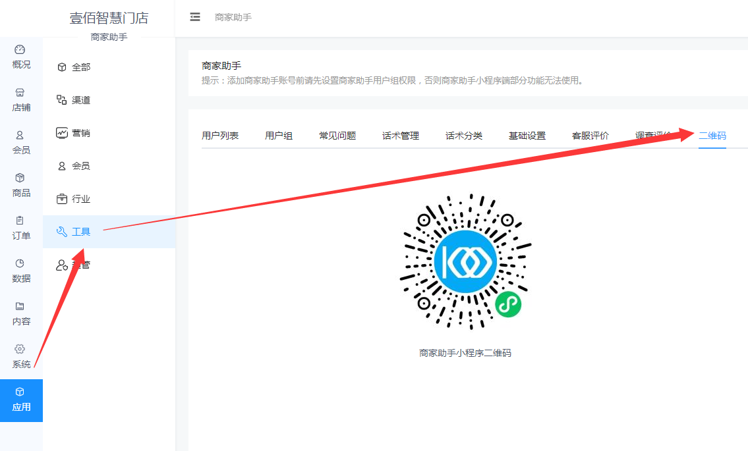Viewport: 748px width, 451px height.
Task: Open 会员 in the main navigation rail above 商品
Action: tap(21, 143)
